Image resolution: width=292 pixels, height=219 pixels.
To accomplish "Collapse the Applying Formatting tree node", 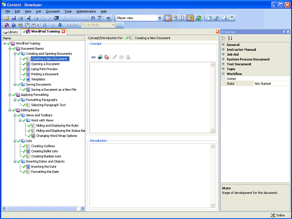I will [x=10, y=95].
